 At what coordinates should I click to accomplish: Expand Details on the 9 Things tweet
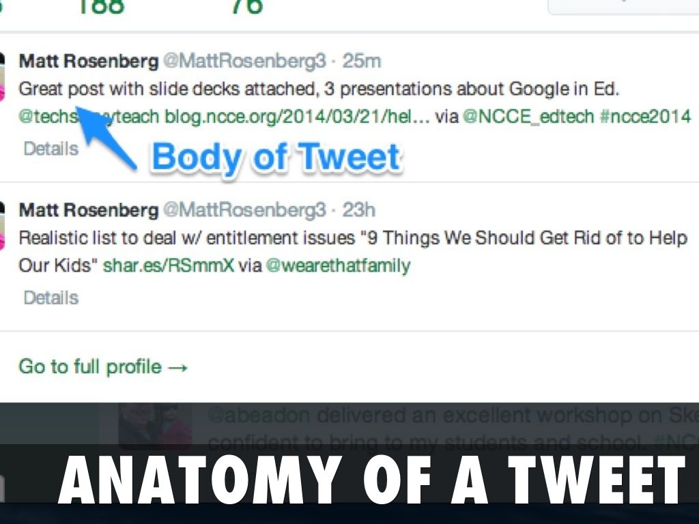click(50, 297)
